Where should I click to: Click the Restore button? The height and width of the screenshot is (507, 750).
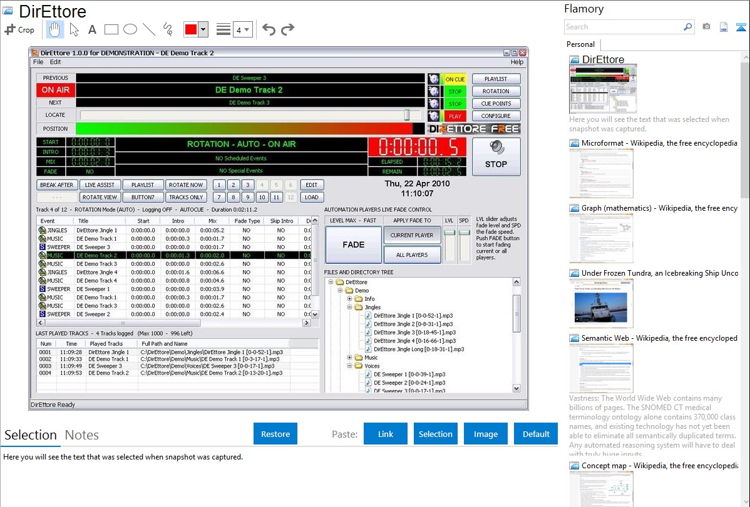[275, 434]
